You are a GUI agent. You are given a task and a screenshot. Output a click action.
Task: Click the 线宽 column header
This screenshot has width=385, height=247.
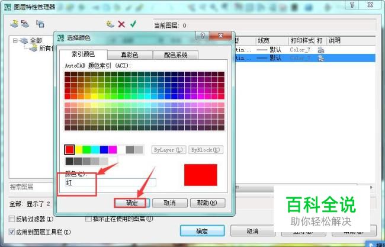(x=272, y=41)
